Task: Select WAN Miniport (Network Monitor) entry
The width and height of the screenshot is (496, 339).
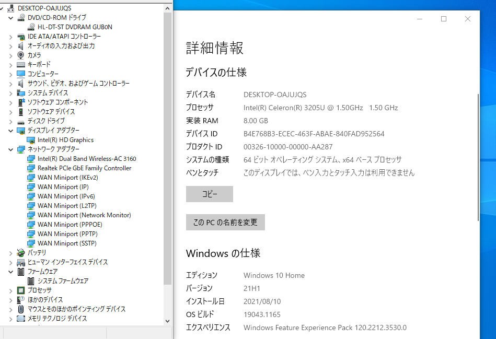Action: tap(84, 215)
